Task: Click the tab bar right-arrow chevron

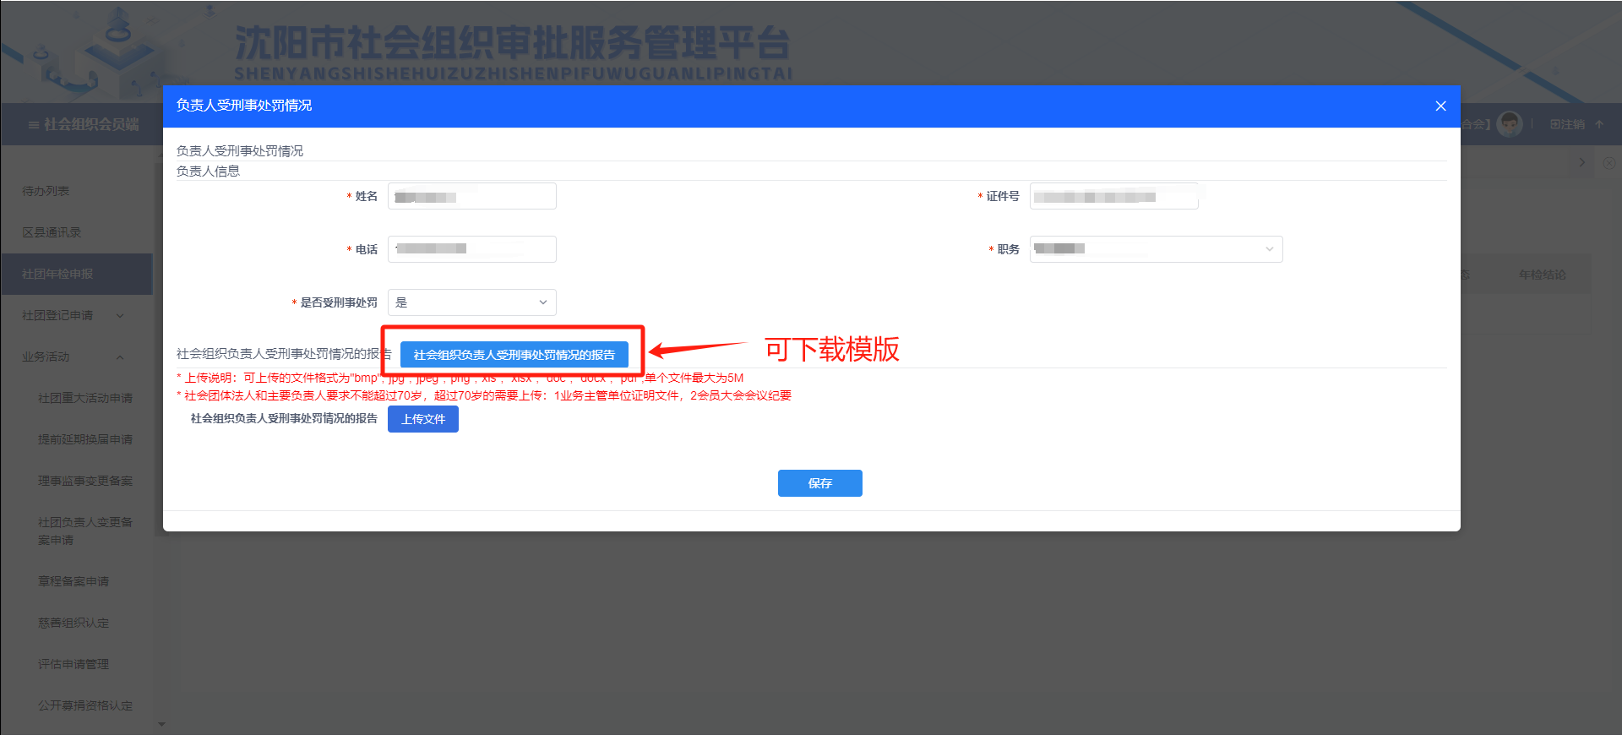Action: (1582, 162)
